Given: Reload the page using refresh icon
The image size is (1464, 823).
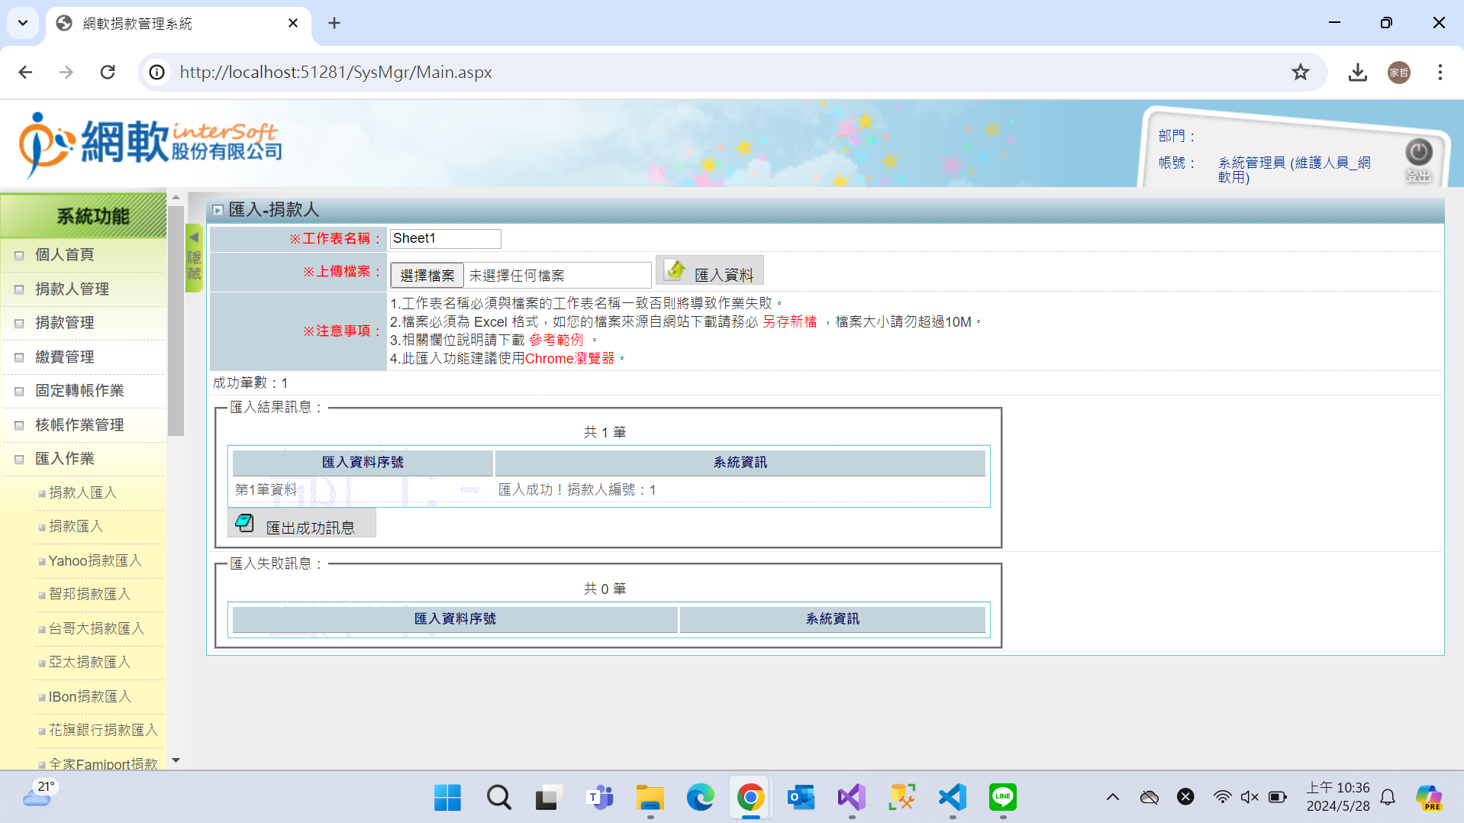Looking at the screenshot, I should pyautogui.click(x=108, y=73).
